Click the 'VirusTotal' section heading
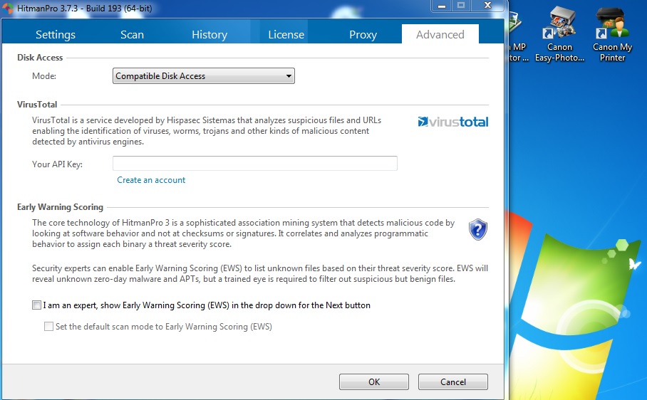Viewport: 647px width, 400px height. point(37,105)
